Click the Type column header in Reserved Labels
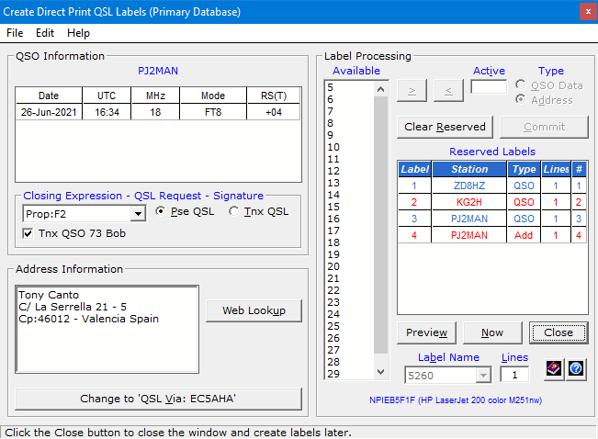The image size is (598, 439). 524,169
